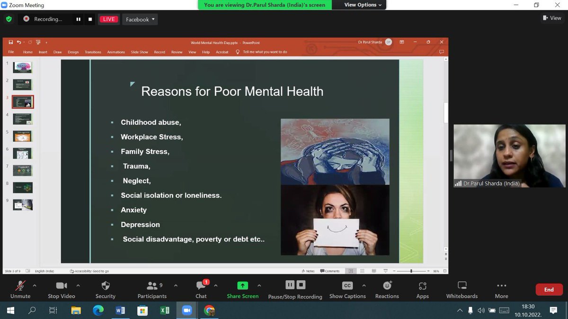This screenshot has width=568, height=319.
Task: Select slide 4 thumbnail
Action: point(22,119)
